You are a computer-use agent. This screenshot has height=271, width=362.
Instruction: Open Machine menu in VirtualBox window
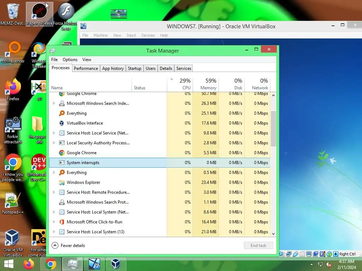pos(100,35)
